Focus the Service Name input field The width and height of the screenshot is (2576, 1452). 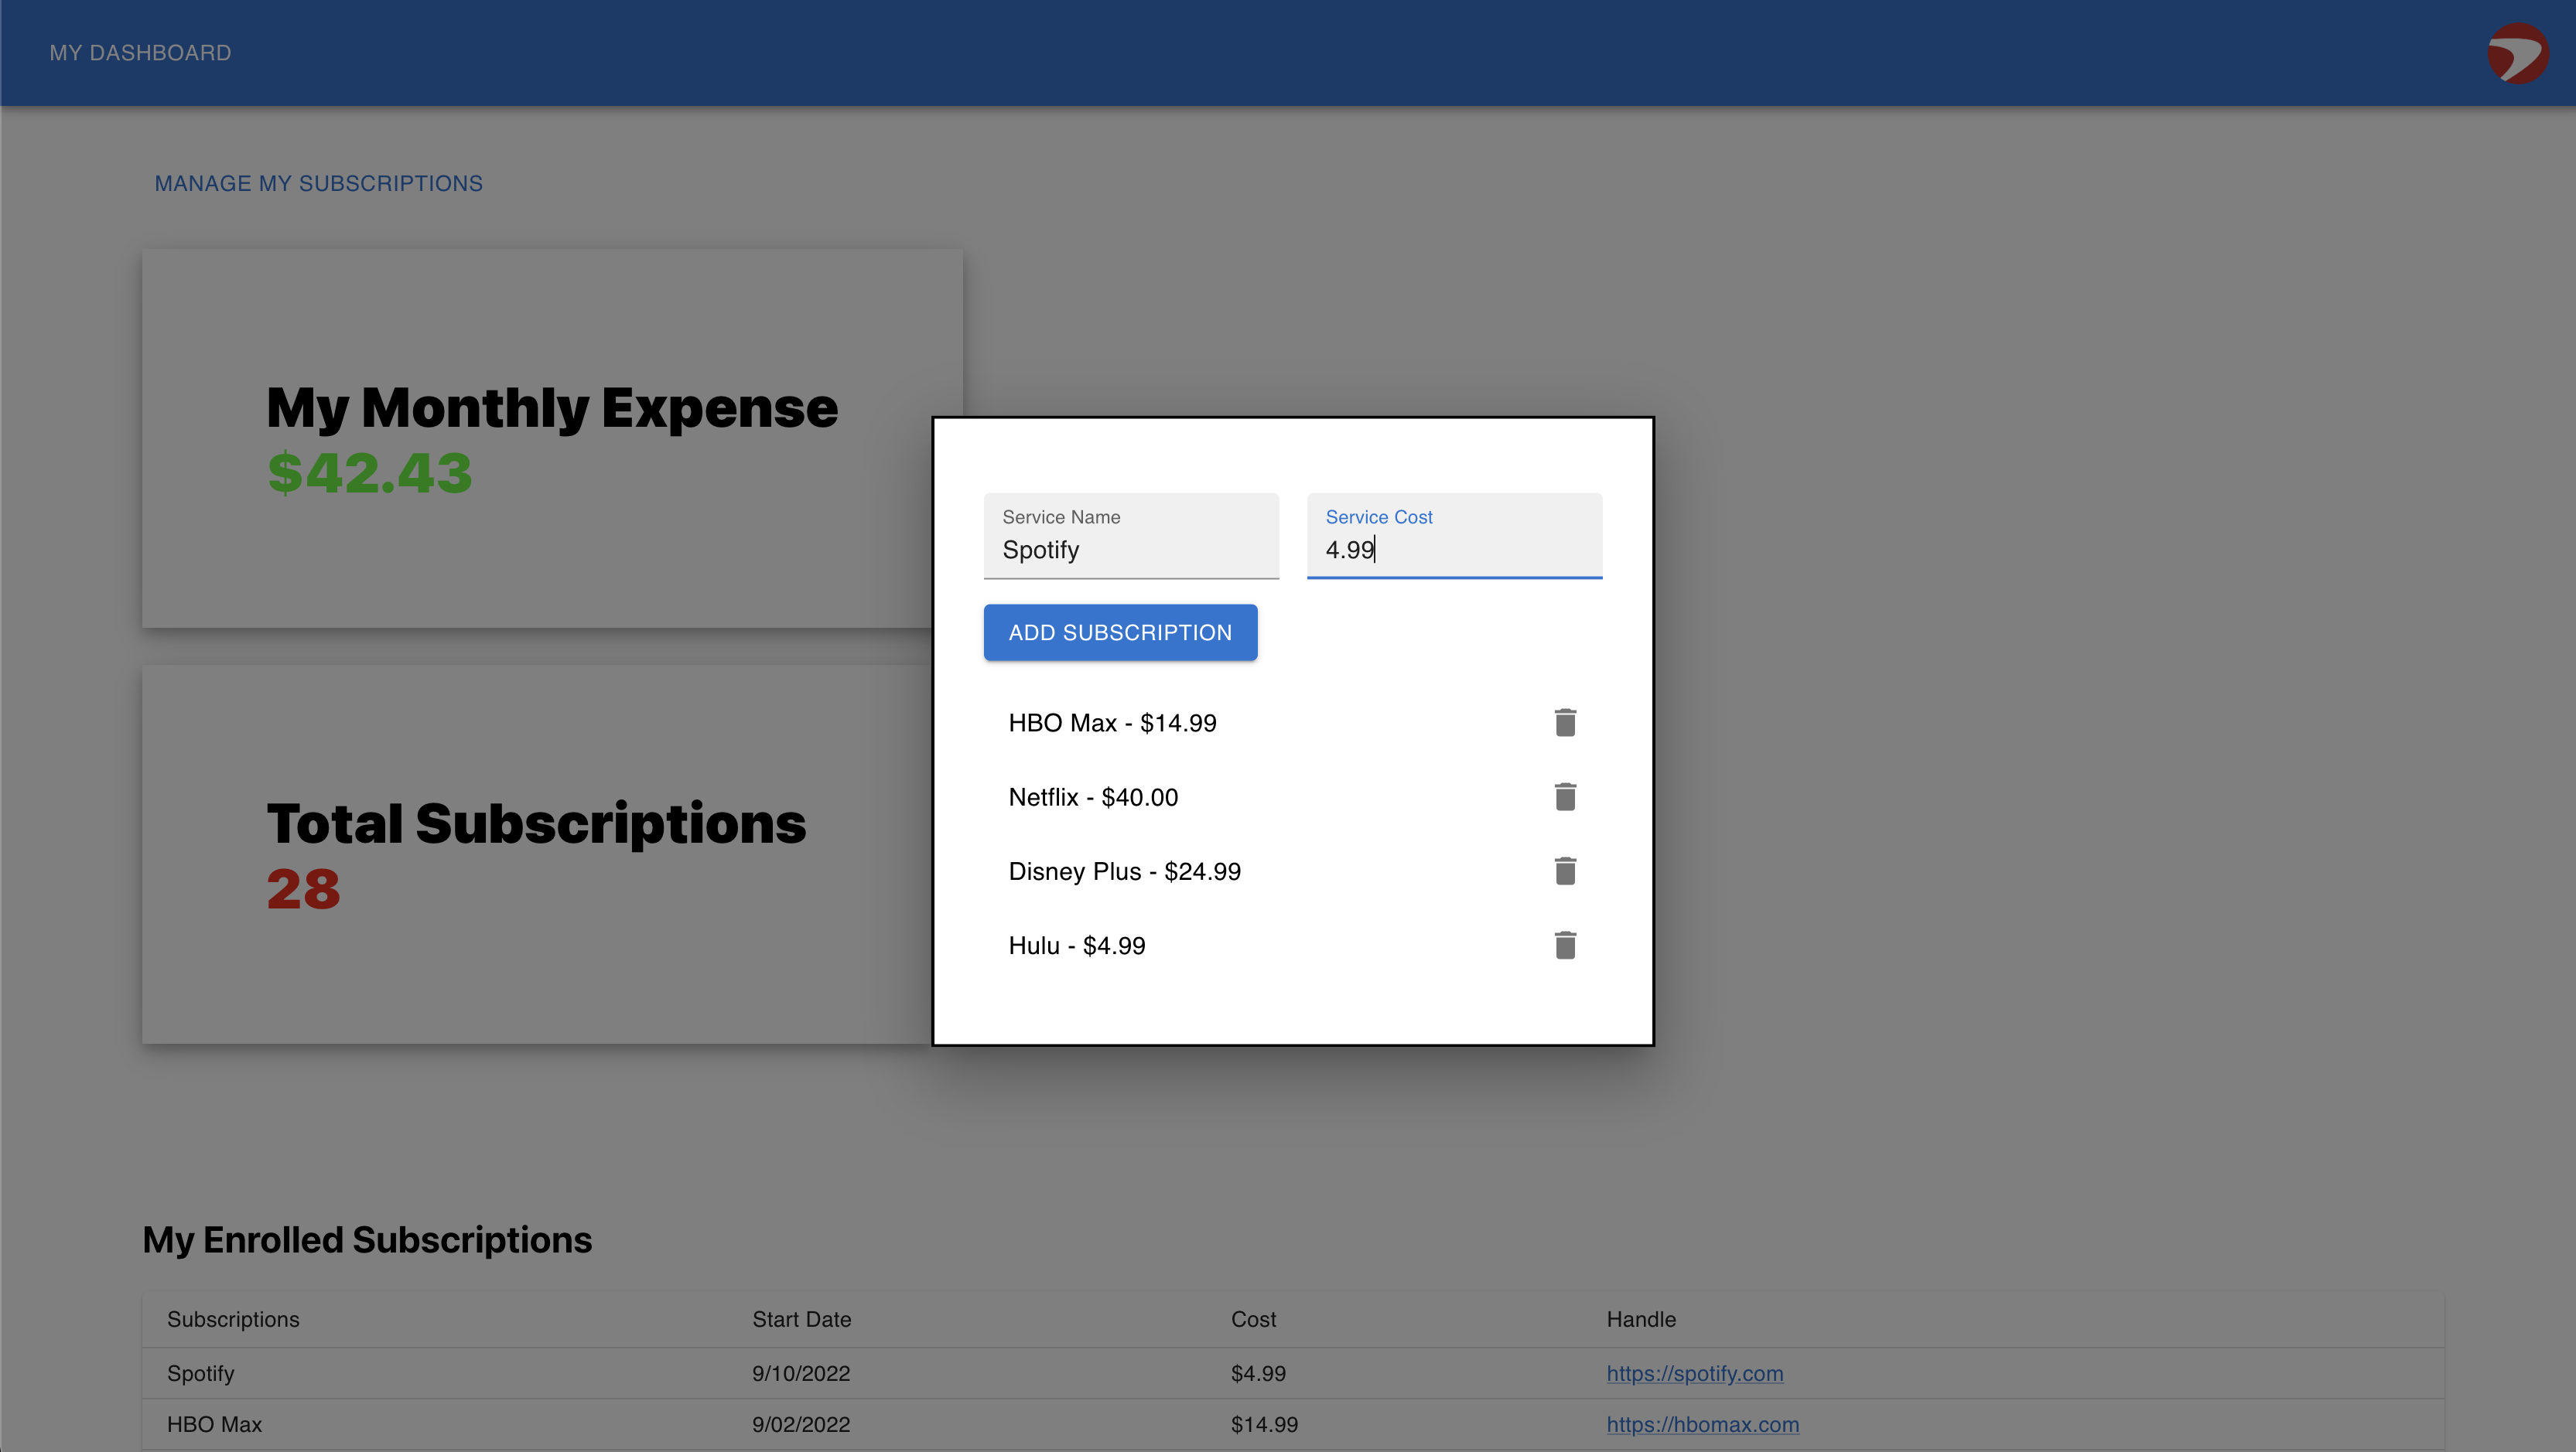[1130, 549]
